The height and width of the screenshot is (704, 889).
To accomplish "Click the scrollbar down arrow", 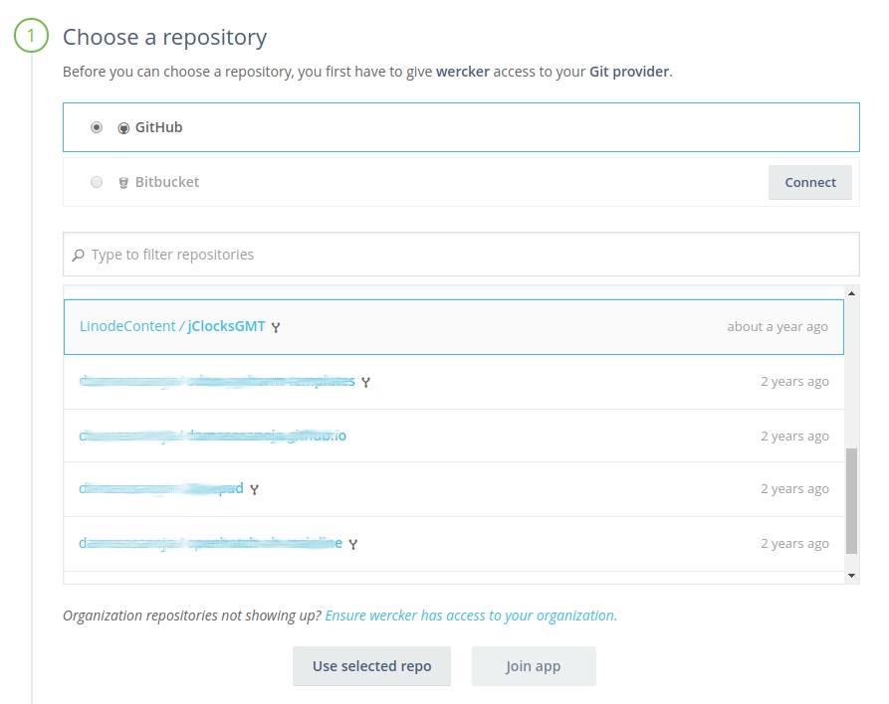I will pyautogui.click(x=851, y=573).
